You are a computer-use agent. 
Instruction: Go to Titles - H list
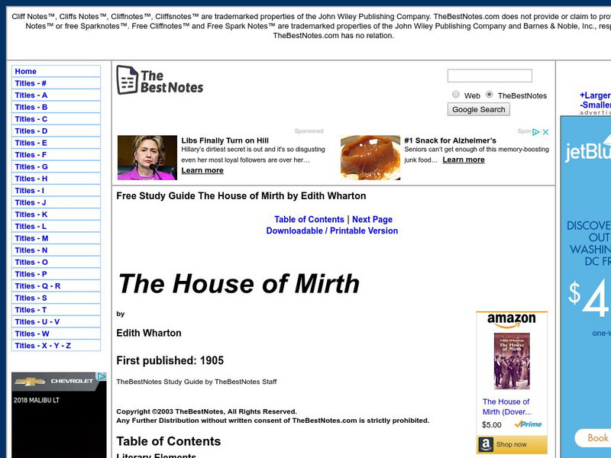coord(56,179)
